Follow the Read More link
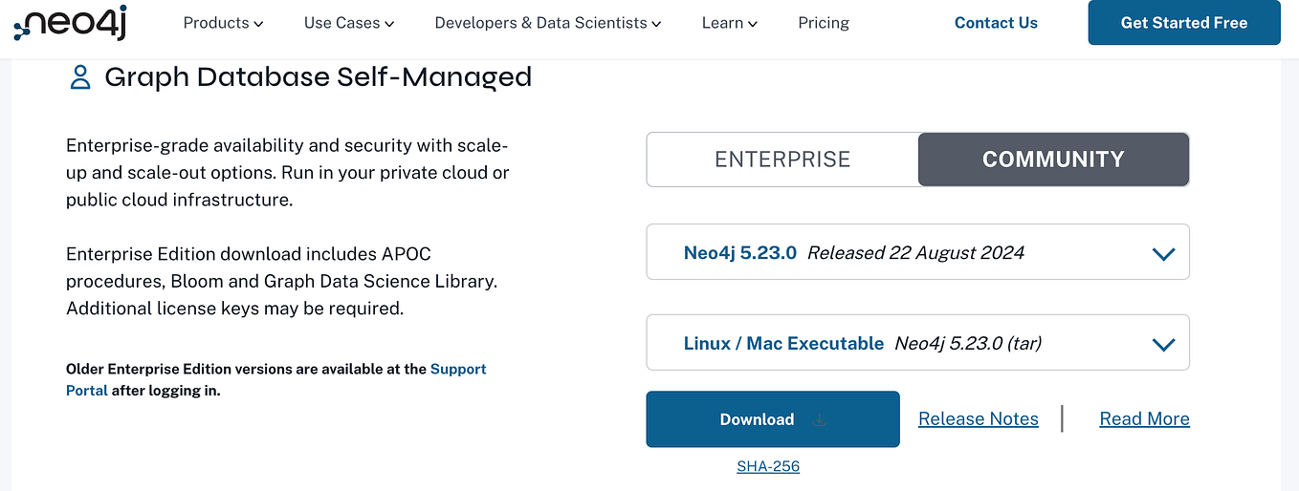This screenshot has height=491, width=1299. click(1144, 419)
